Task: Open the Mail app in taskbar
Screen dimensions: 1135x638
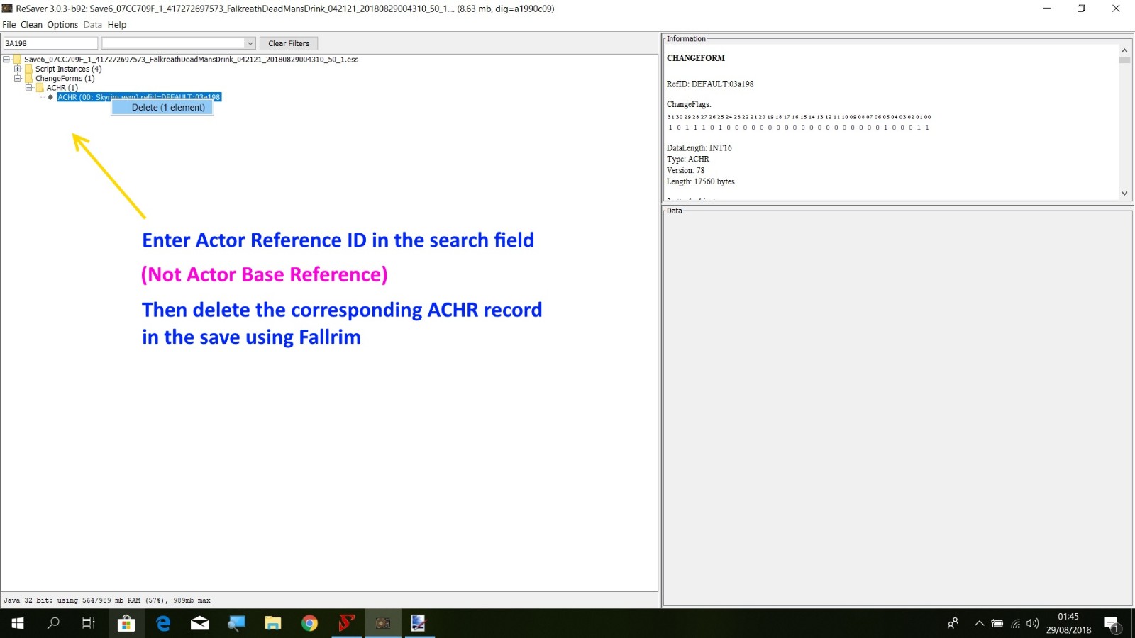Action: pyautogui.click(x=199, y=623)
